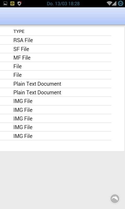The width and height of the screenshot is (125, 209).
Task: Choose the SF File entry
Action: point(55,49)
